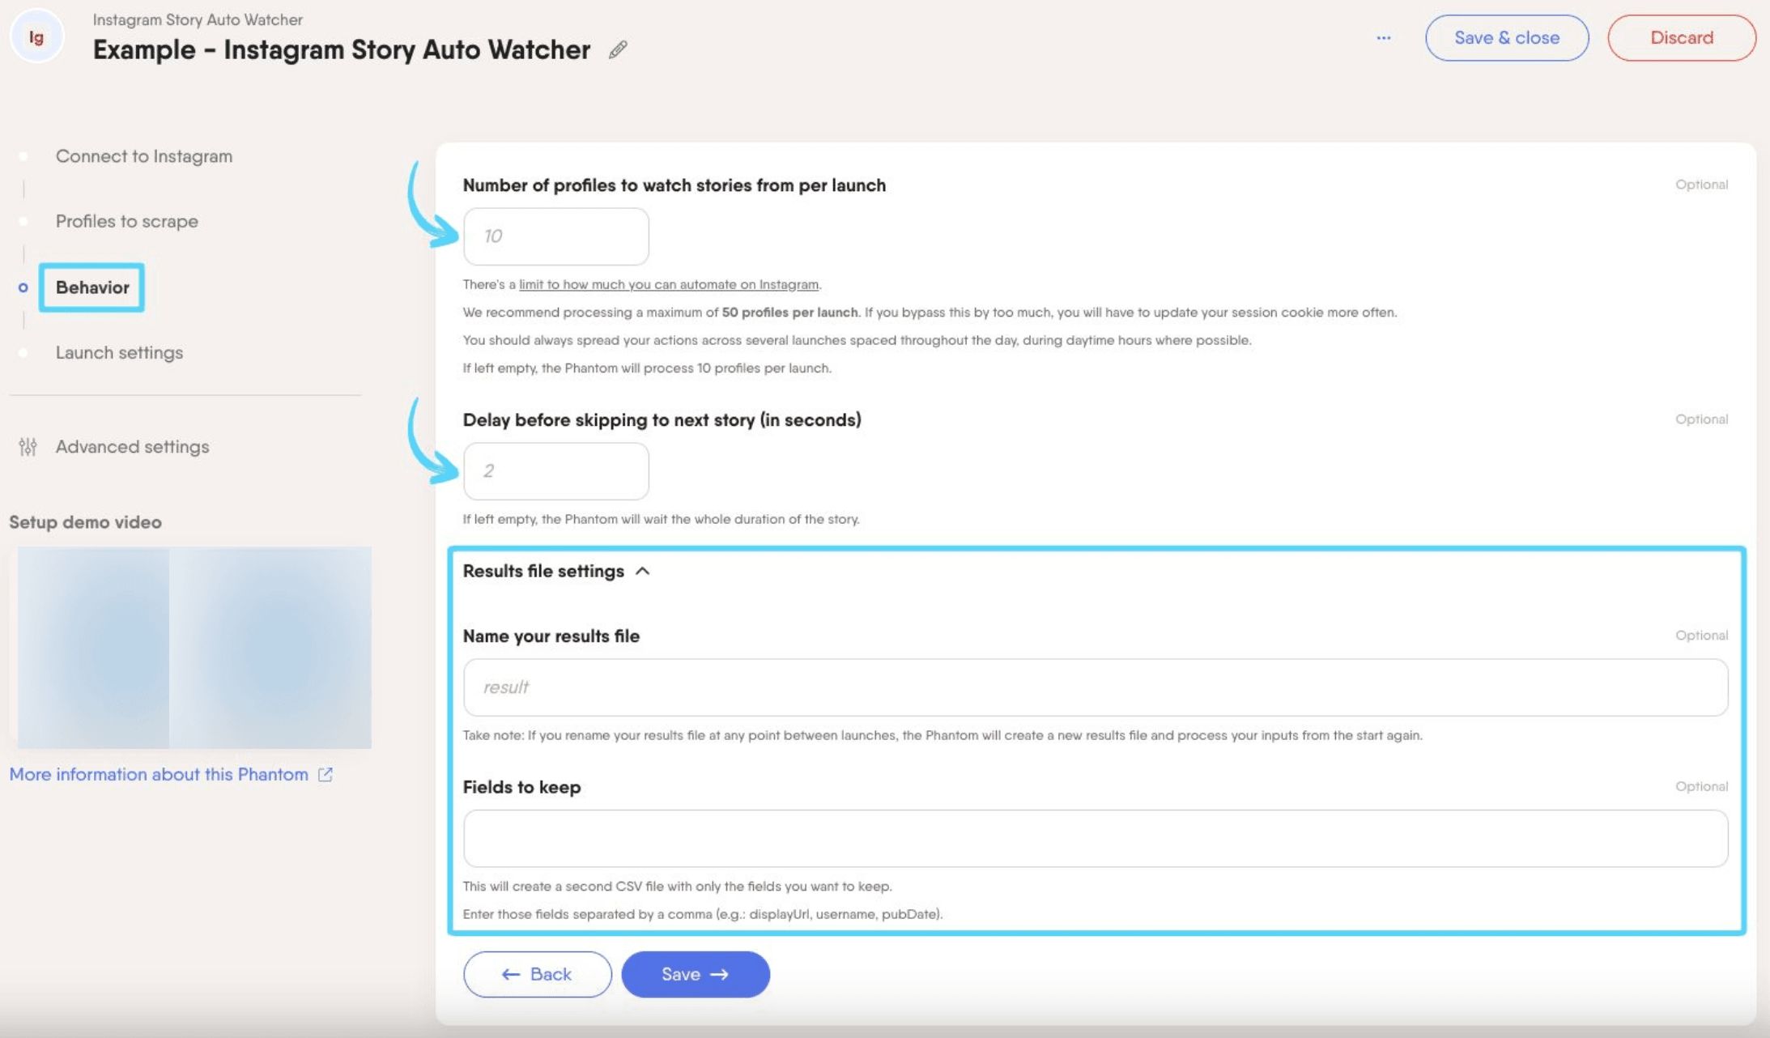Click the blue Save button

point(695,974)
